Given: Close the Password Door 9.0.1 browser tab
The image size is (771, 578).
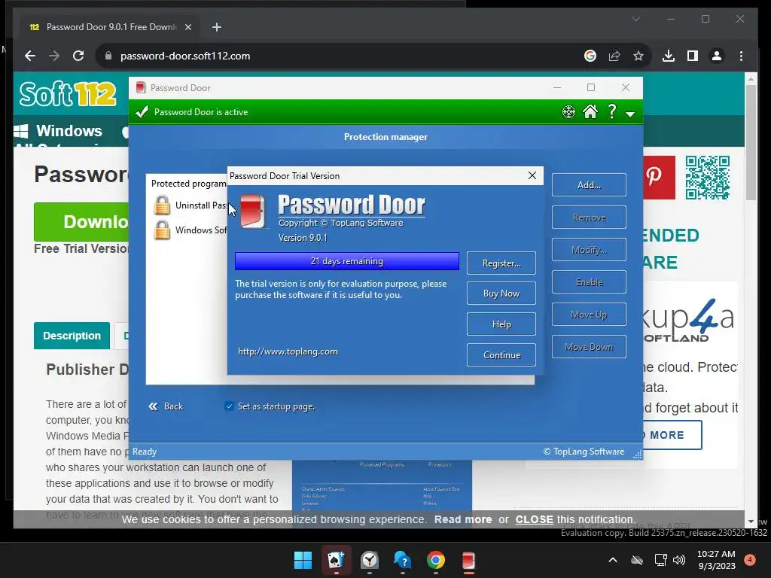Looking at the screenshot, I should [187, 27].
